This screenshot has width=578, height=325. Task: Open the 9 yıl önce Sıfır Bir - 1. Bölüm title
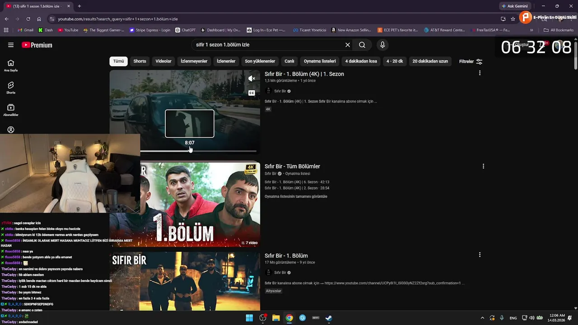click(x=286, y=255)
